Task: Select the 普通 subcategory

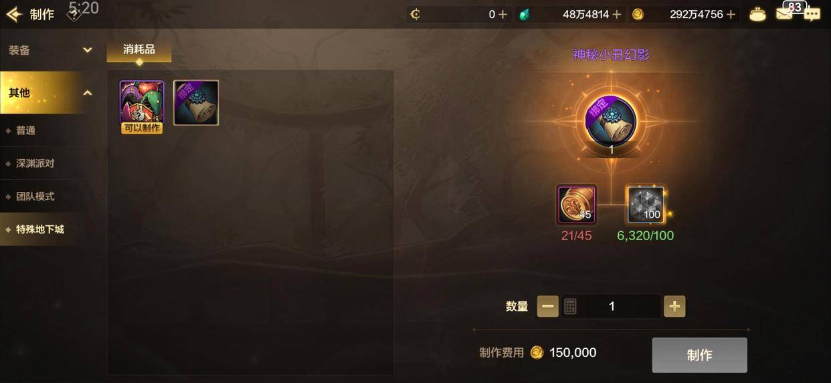Action: point(50,130)
